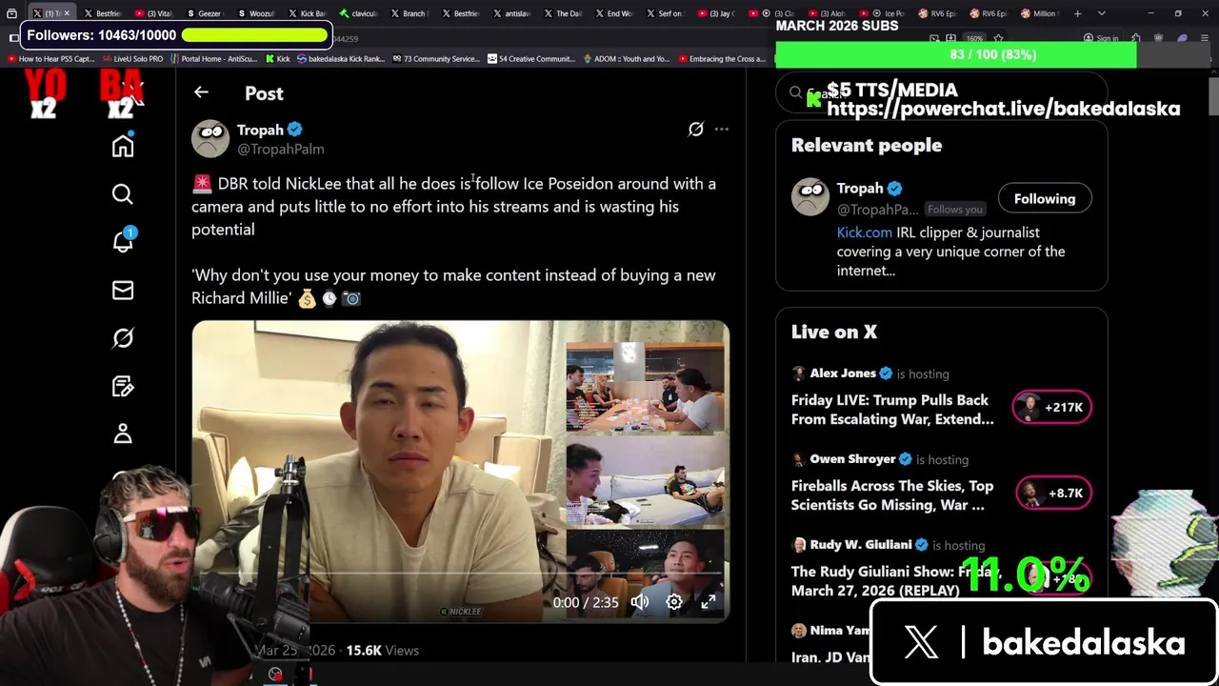Open 'How to Hear PS5 Capt...' bookmark

tap(51, 59)
